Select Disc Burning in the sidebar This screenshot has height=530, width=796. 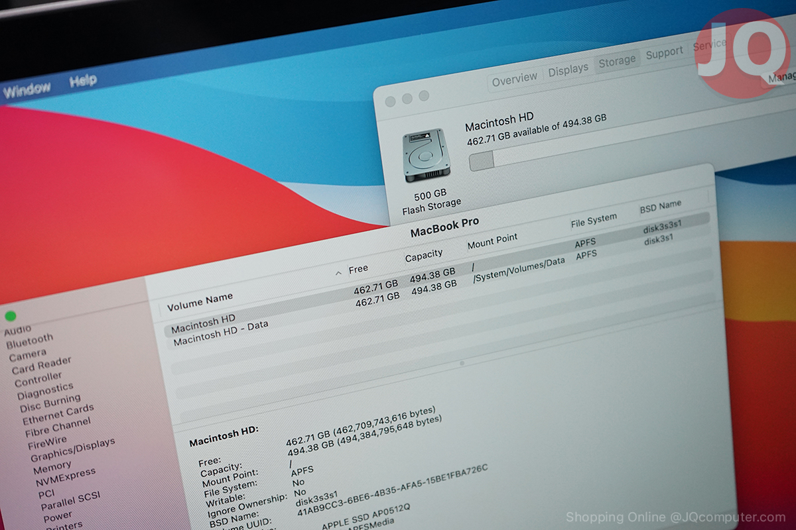tap(50, 403)
